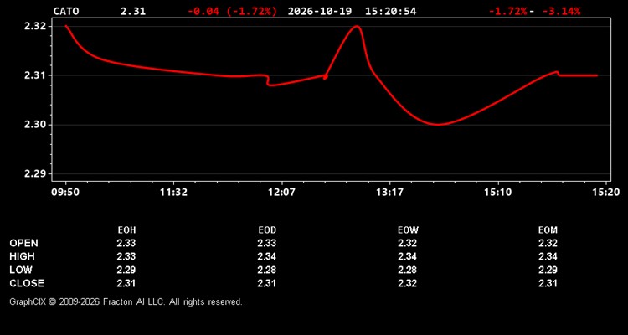Click the OPEN row label
This screenshot has width=628, height=335.
[x=24, y=243]
